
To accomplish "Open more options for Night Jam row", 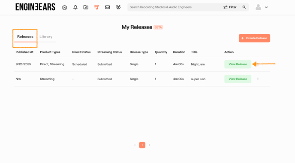I will 258,64.
